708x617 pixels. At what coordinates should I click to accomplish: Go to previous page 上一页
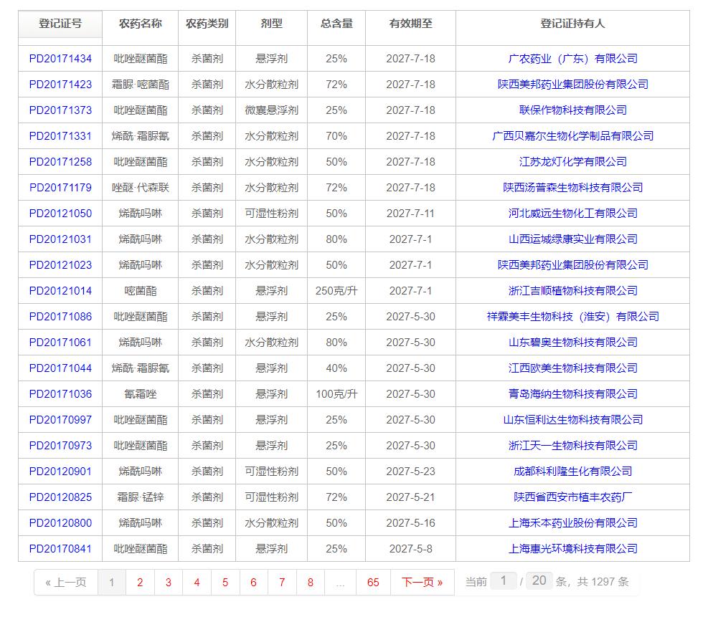tap(64, 583)
